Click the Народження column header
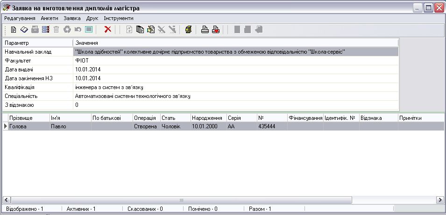 coord(208,118)
